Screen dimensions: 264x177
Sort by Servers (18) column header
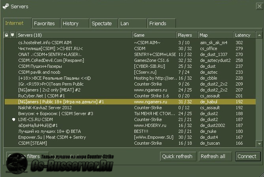pyautogui.click(x=74, y=35)
